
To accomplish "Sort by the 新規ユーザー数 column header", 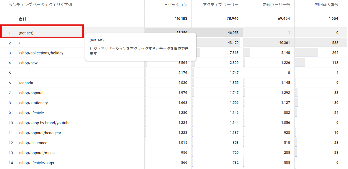I will click(276, 5).
